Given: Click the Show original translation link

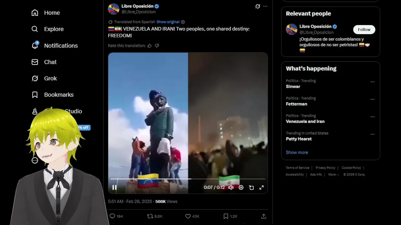Looking at the screenshot, I should coord(168,22).
